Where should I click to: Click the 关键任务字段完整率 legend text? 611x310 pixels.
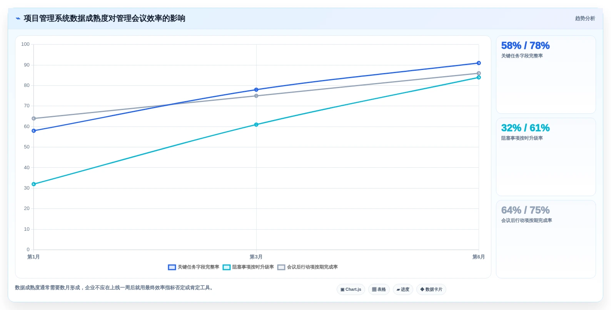click(x=199, y=267)
